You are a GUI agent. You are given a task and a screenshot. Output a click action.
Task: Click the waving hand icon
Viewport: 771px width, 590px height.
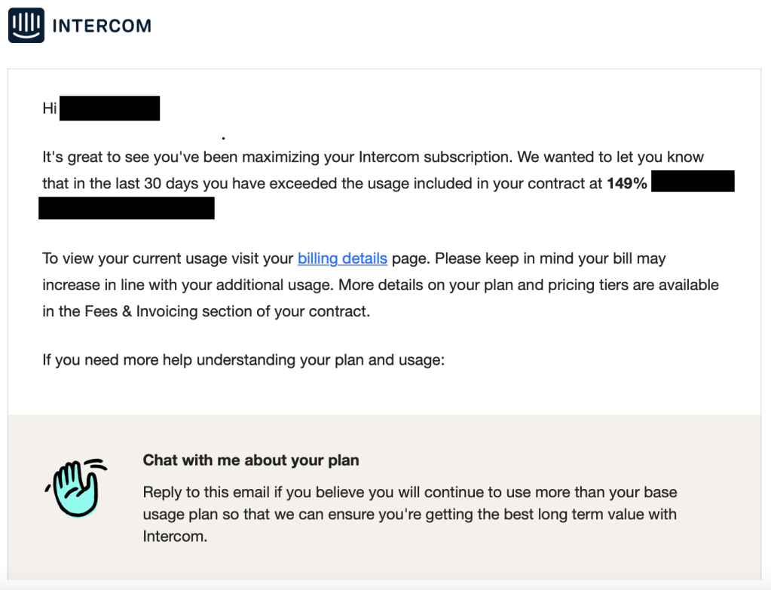pos(75,488)
